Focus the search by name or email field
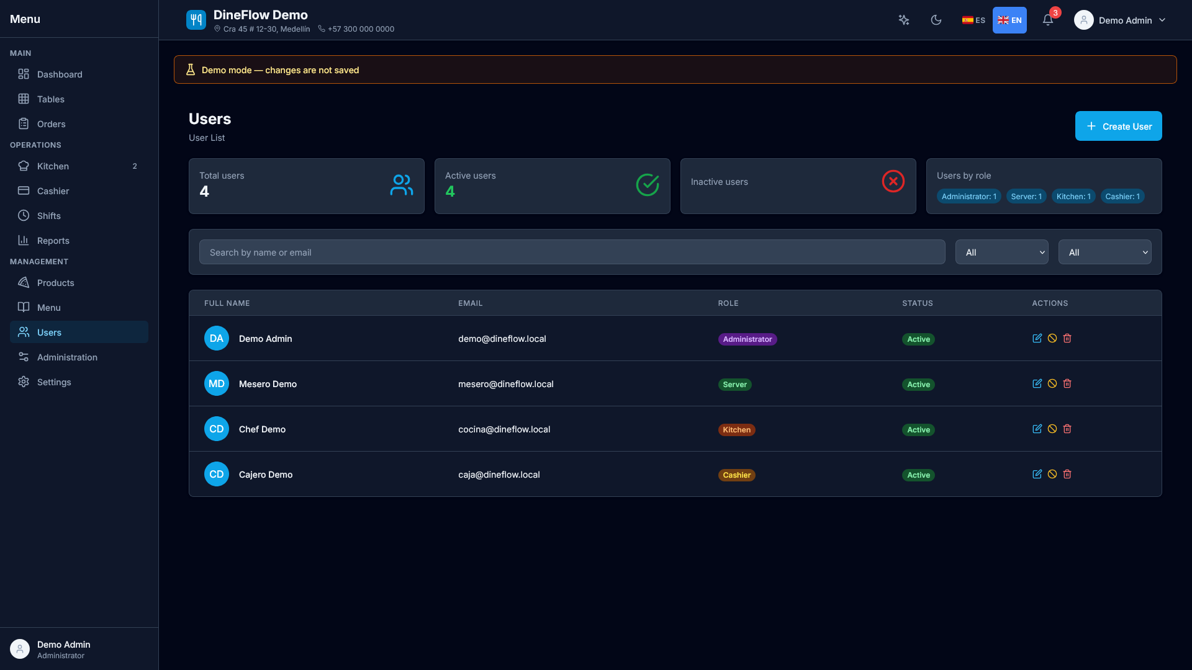 coord(572,252)
